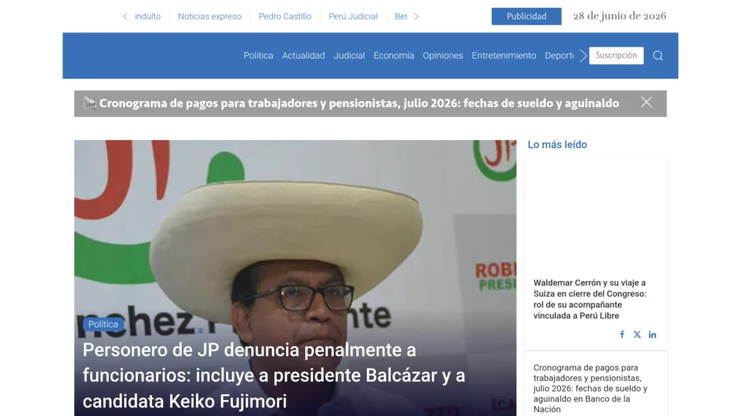740x416 pixels.
Task: Click the Suscripción button
Action: point(617,55)
